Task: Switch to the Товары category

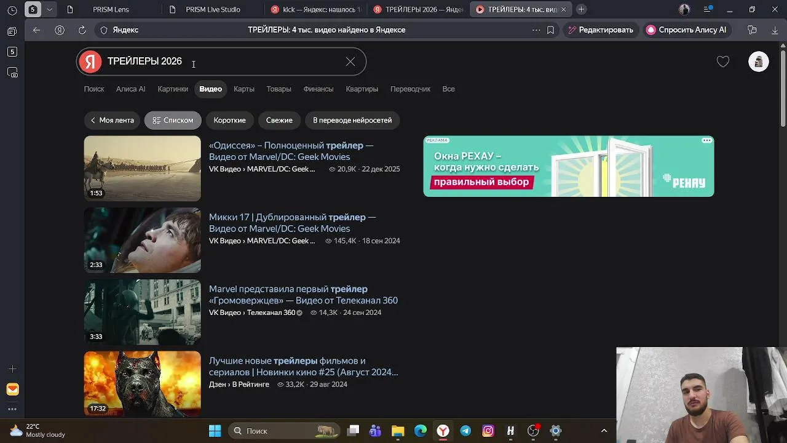Action: click(279, 89)
